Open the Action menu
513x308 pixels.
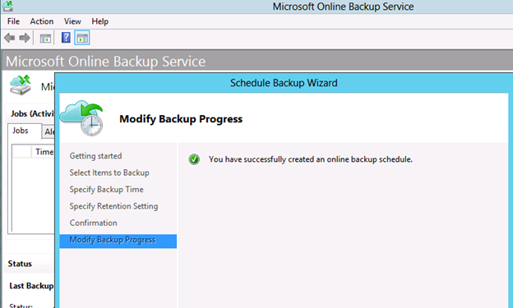point(42,21)
